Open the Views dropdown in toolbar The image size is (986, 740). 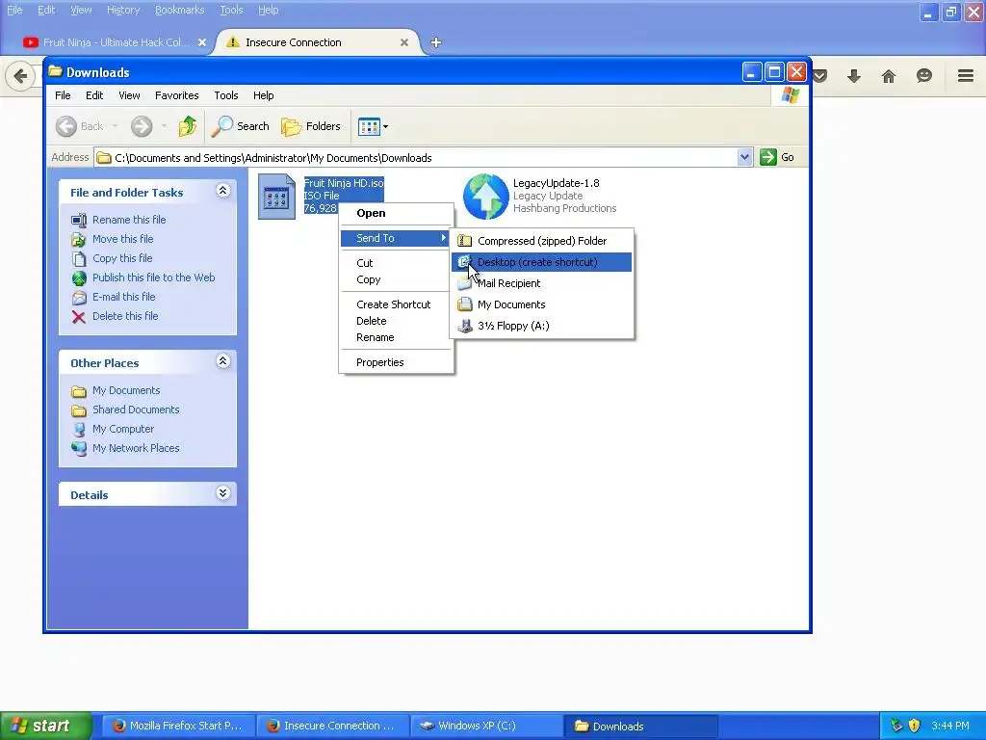373,126
